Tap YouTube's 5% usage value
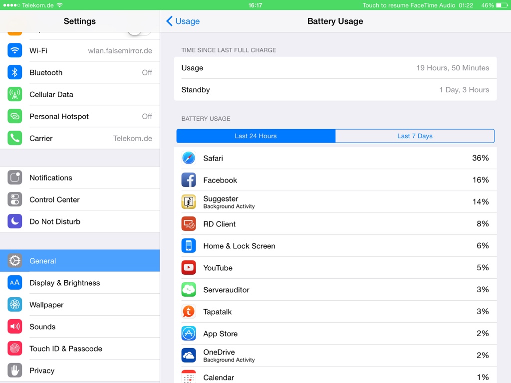 (483, 268)
